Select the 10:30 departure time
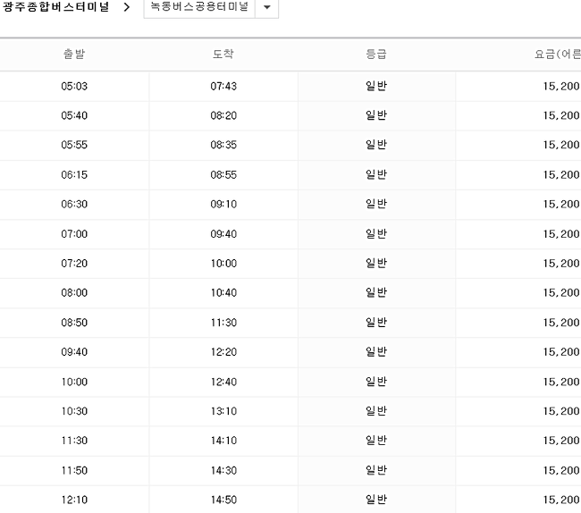The height and width of the screenshot is (513, 581). 74,411
